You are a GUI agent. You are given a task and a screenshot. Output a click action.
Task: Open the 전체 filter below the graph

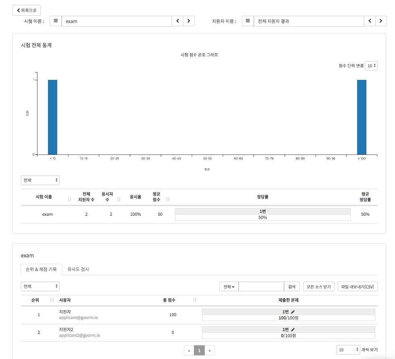pos(40,180)
